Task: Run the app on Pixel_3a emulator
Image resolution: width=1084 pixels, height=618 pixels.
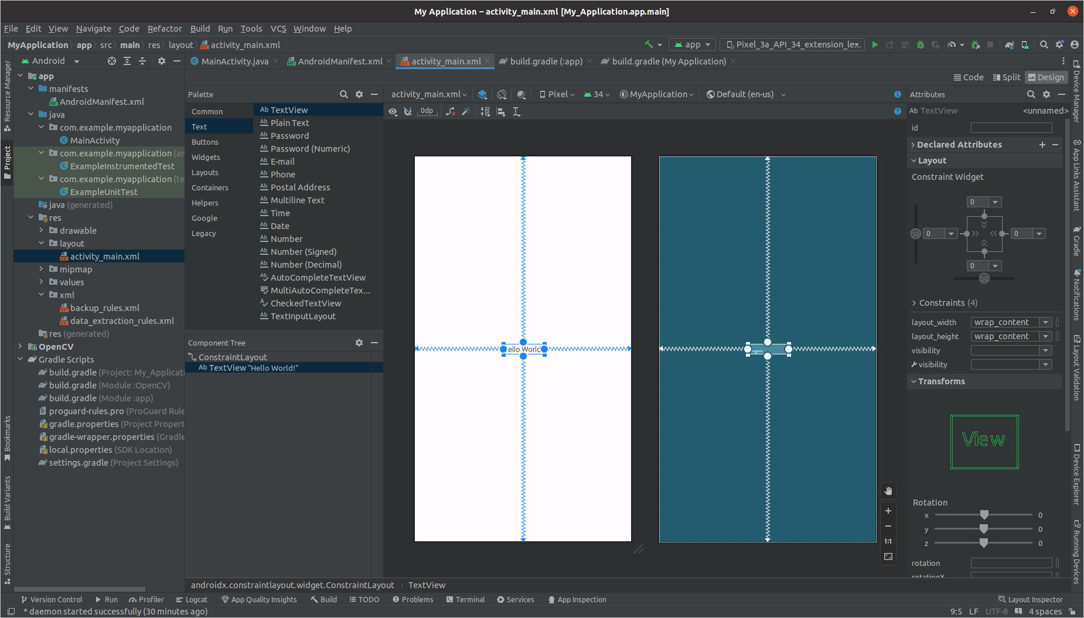Action: 875,45
